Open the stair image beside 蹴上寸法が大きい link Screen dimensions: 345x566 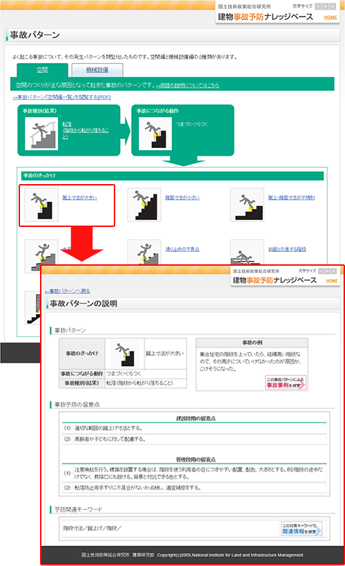pos(41,205)
